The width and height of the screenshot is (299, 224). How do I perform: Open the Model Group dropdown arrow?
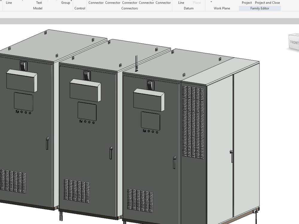click(x=71, y=1)
